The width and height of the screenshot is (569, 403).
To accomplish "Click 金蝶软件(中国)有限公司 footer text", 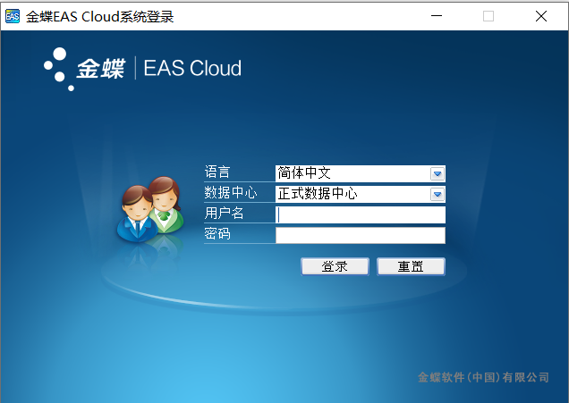I will [x=483, y=377].
